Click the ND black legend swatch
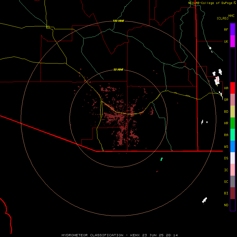 (x=233, y=205)
